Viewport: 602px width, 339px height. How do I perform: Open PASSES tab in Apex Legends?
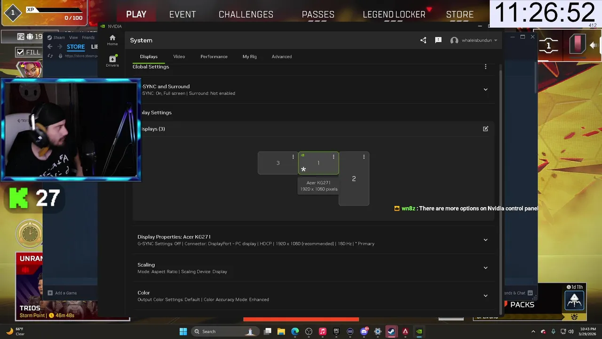click(318, 15)
